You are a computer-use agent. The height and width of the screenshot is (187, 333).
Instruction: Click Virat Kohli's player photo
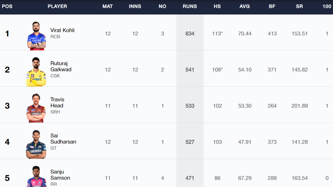point(36,36)
